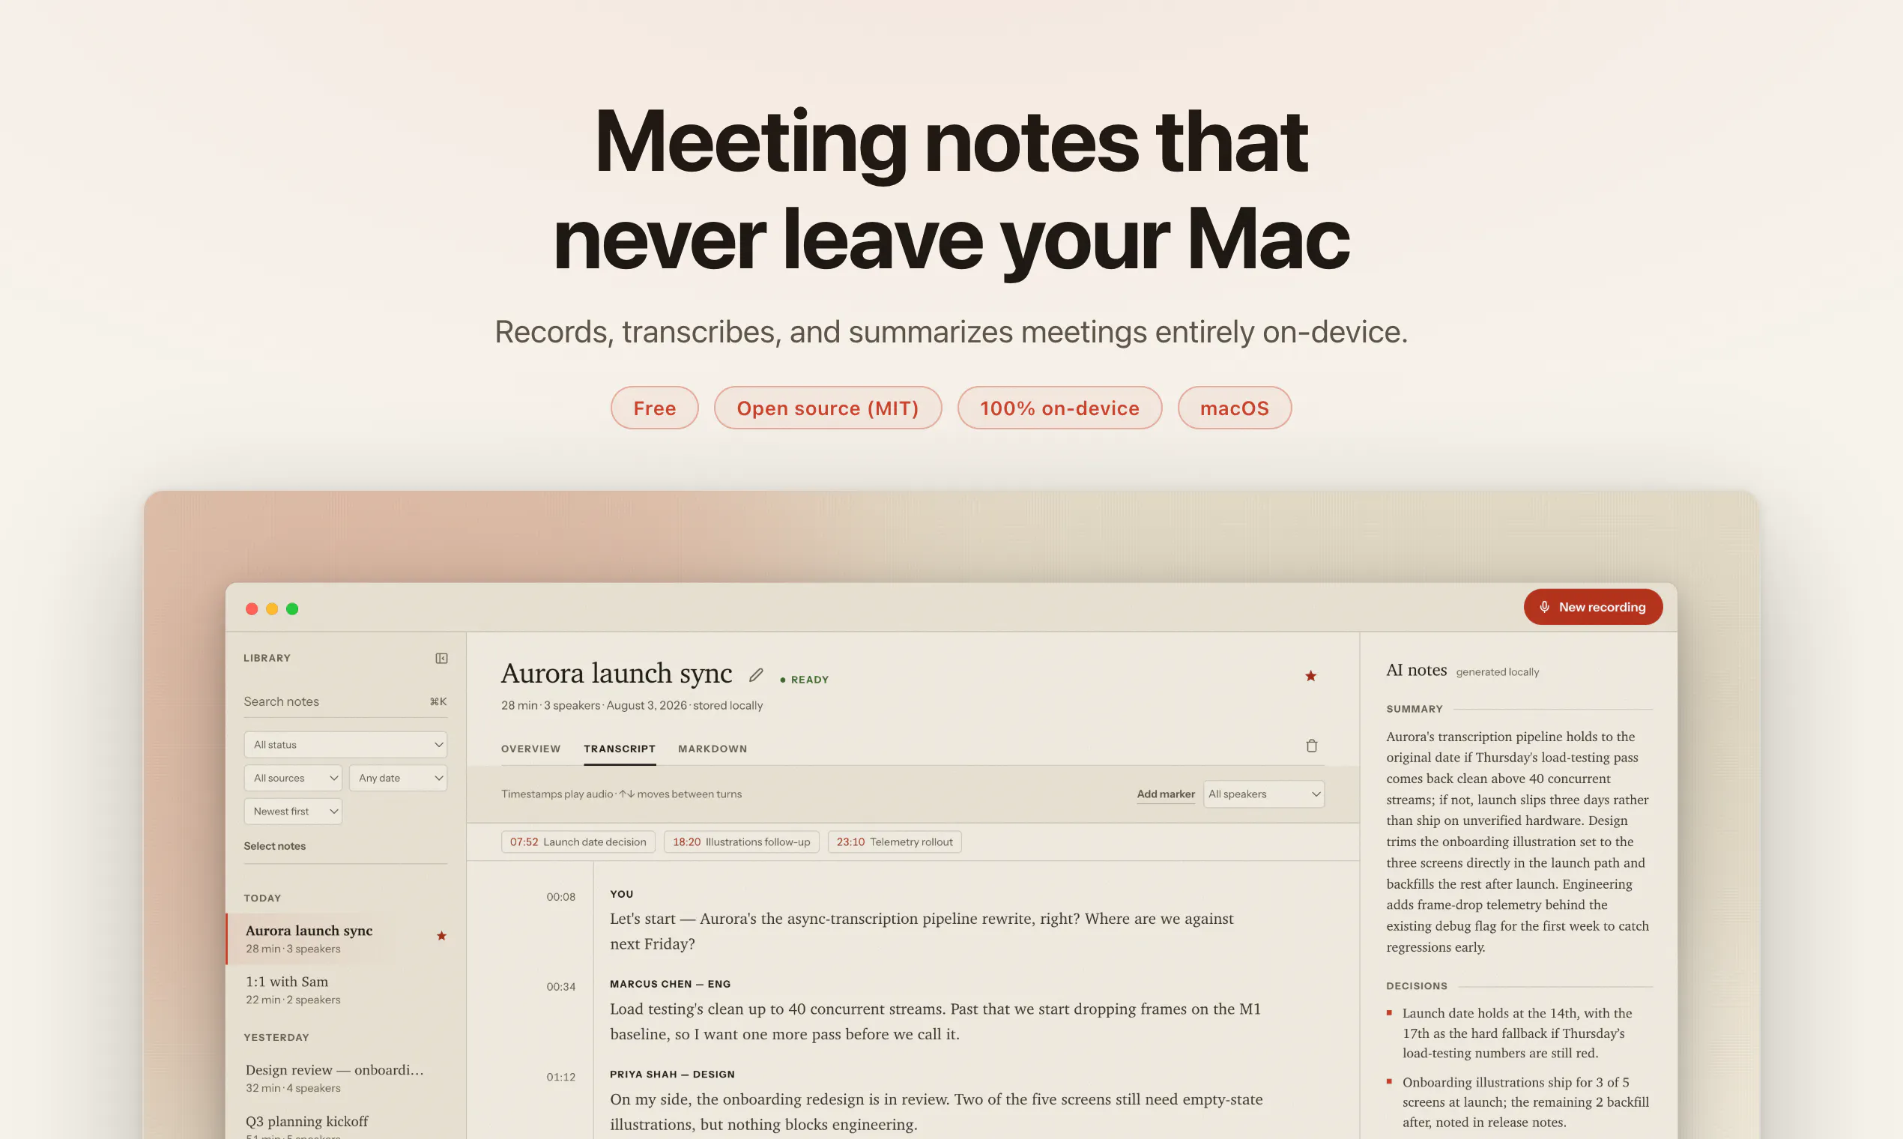Screen dimensions: 1903x1139
Task: Click the SUMMARY heading in AI notes
Action: click(1415, 708)
